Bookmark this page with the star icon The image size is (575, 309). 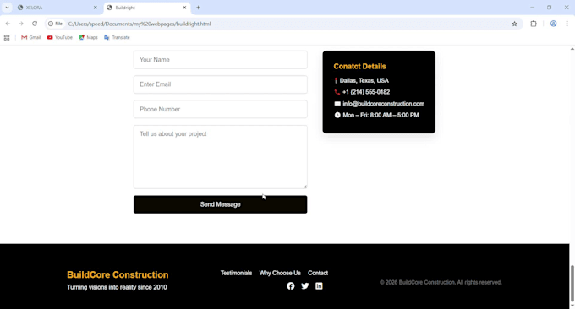[x=514, y=24]
